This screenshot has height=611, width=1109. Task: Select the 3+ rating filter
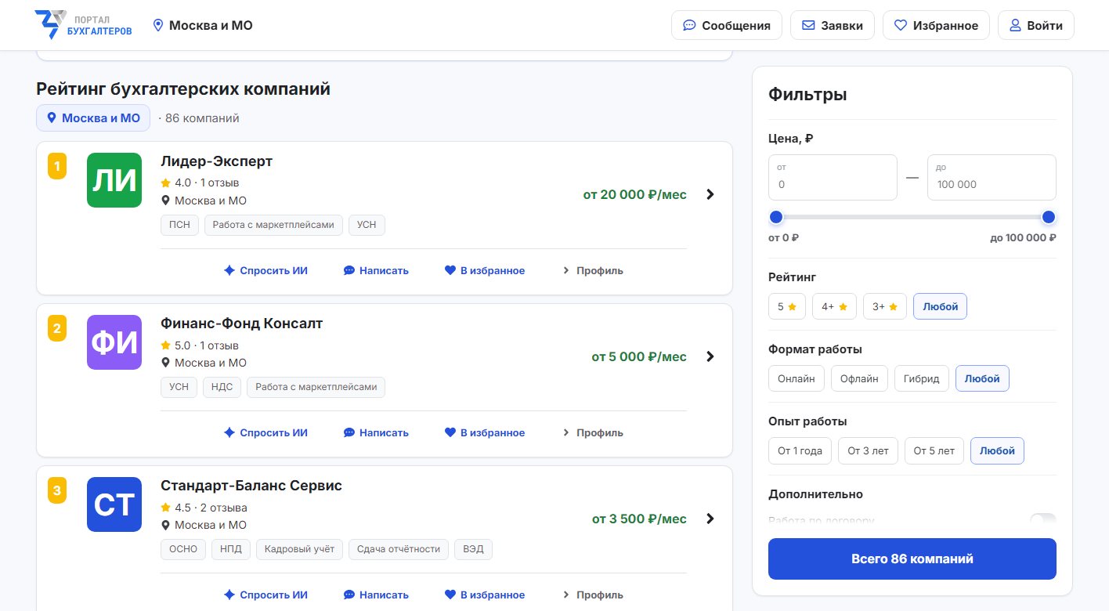885,306
